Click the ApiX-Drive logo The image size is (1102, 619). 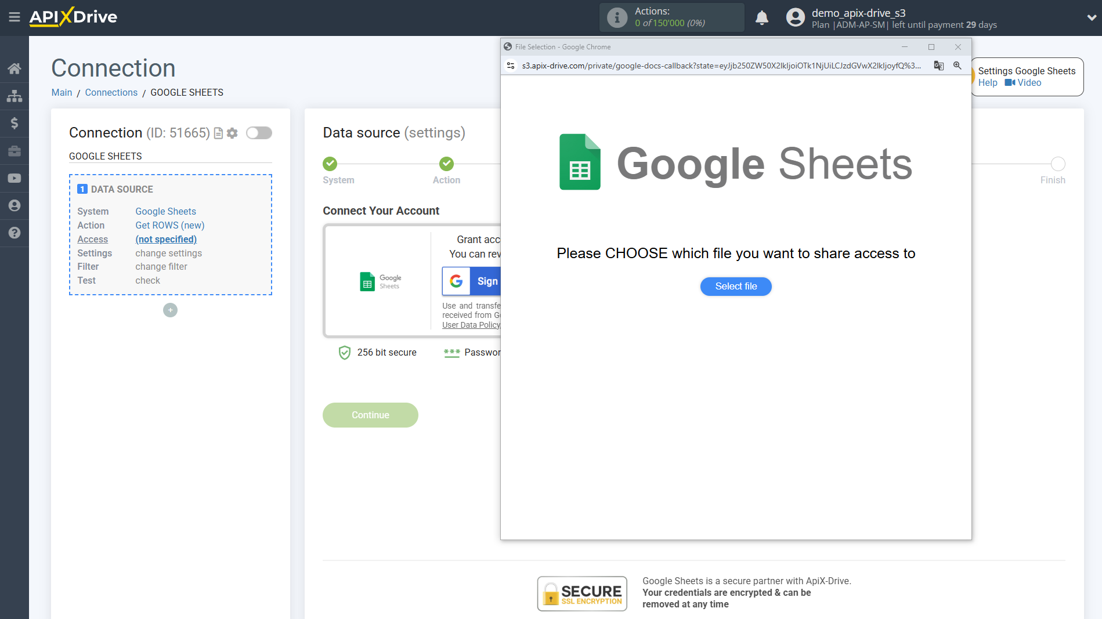[73, 17]
